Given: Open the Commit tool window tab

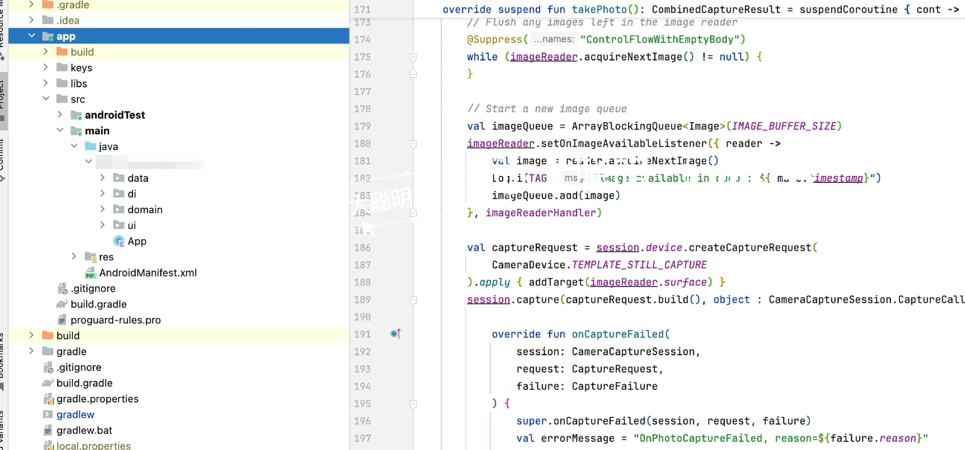Looking at the screenshot, I should pyautogui.click(x=3, y=158).
